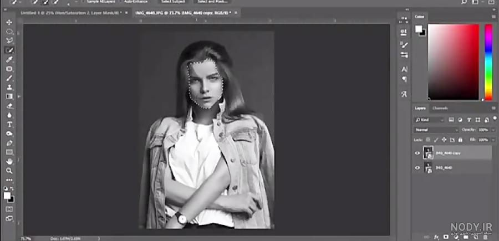Select the Eyedropper tool

(x=9, y=59)
